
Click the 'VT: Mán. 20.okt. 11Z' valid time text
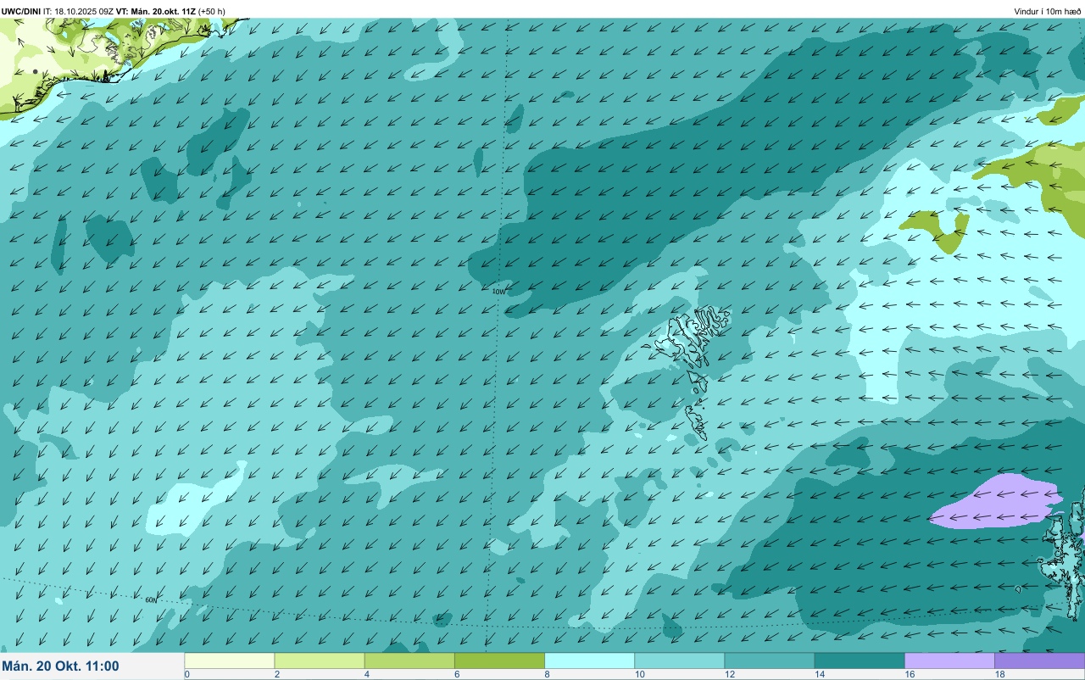coord(155,11)
